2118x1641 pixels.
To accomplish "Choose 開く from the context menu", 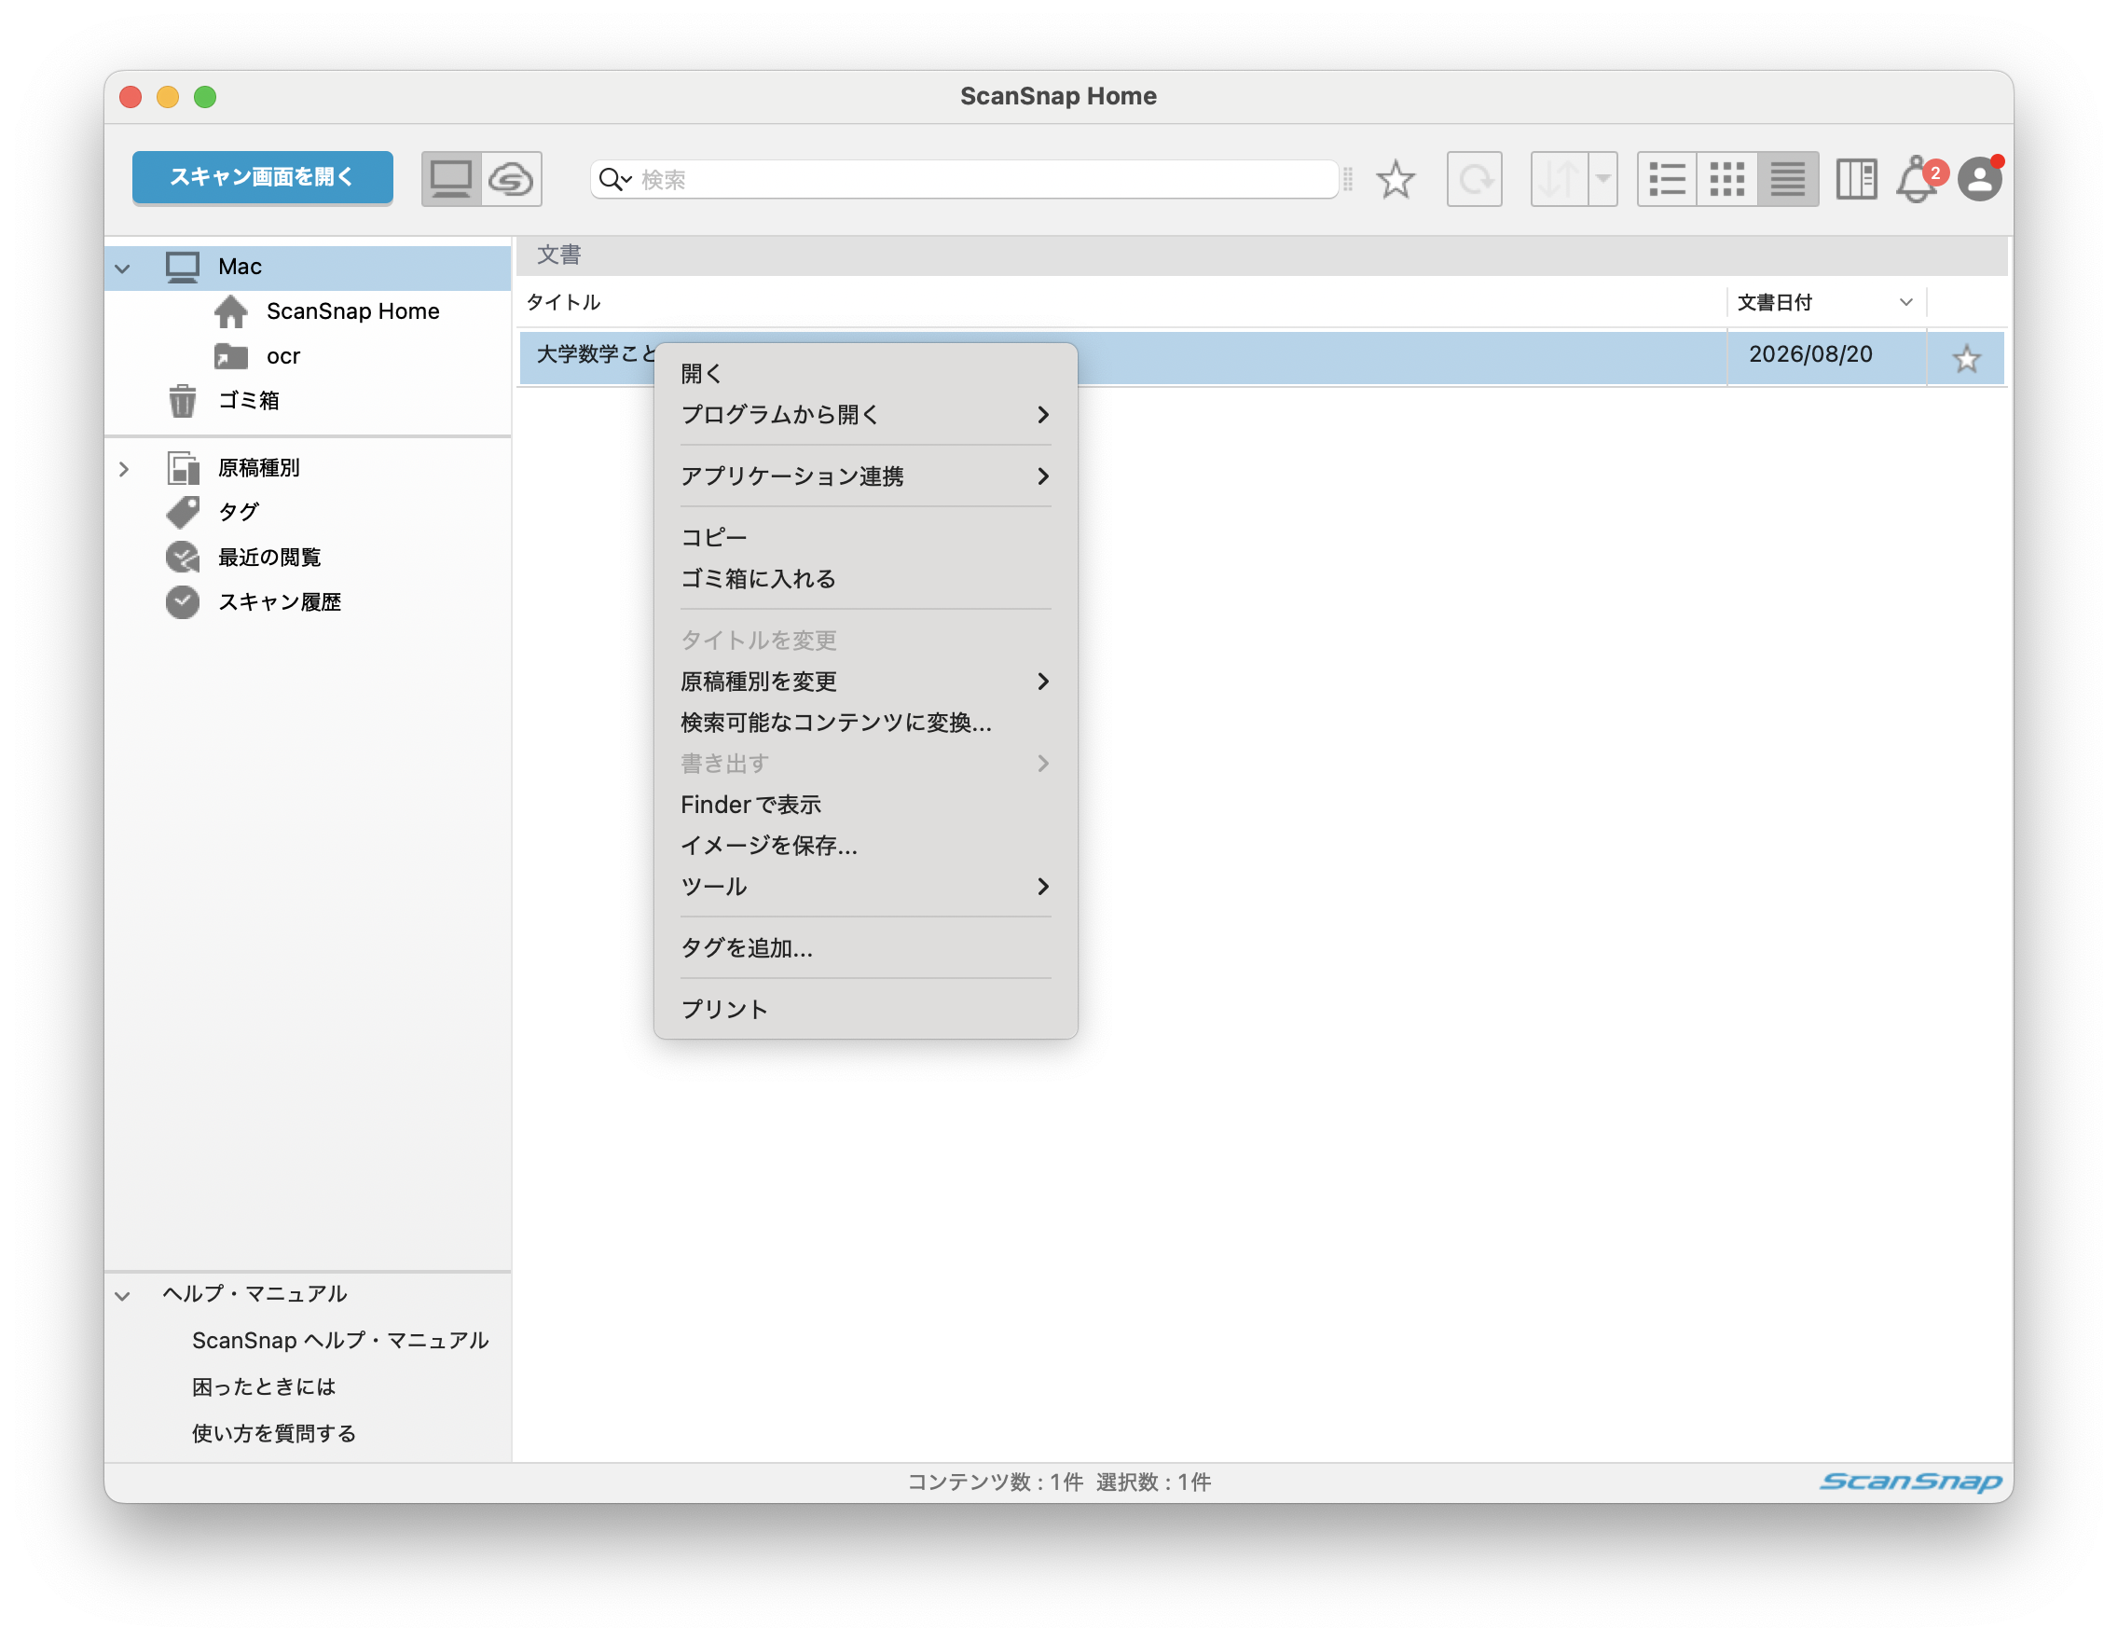I will coord(865,373).
